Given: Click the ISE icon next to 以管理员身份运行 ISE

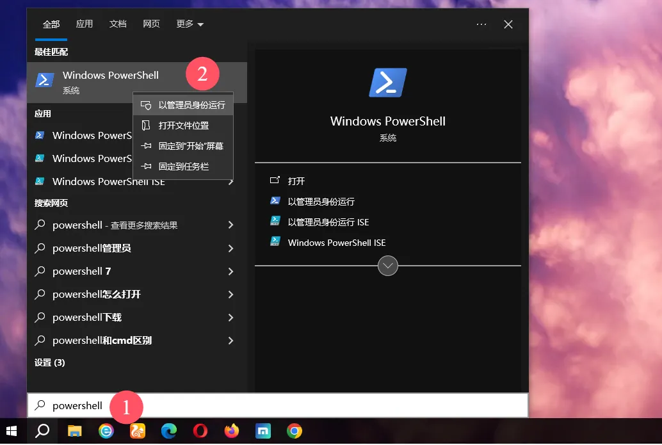Looking at the screenshot, I should point(275,221).
